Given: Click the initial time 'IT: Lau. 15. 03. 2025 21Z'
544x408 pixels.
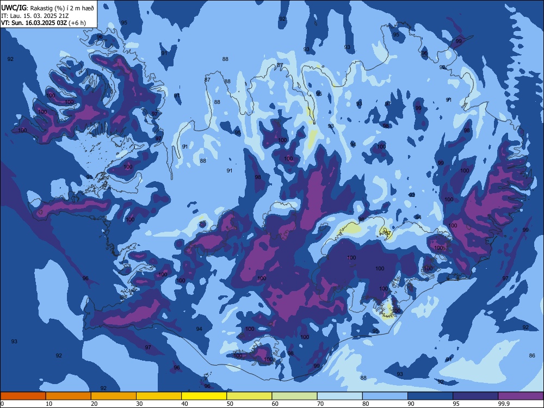Looking at the screenshot, I should click(x=35, y=16).
